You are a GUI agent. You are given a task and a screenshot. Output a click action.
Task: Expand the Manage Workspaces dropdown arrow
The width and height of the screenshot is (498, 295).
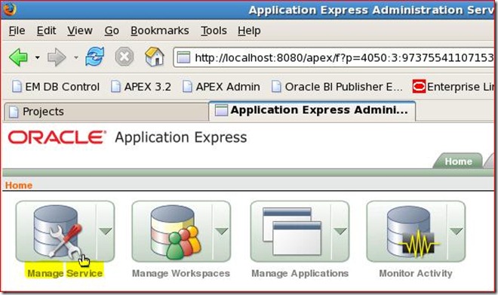coord(221,231)
